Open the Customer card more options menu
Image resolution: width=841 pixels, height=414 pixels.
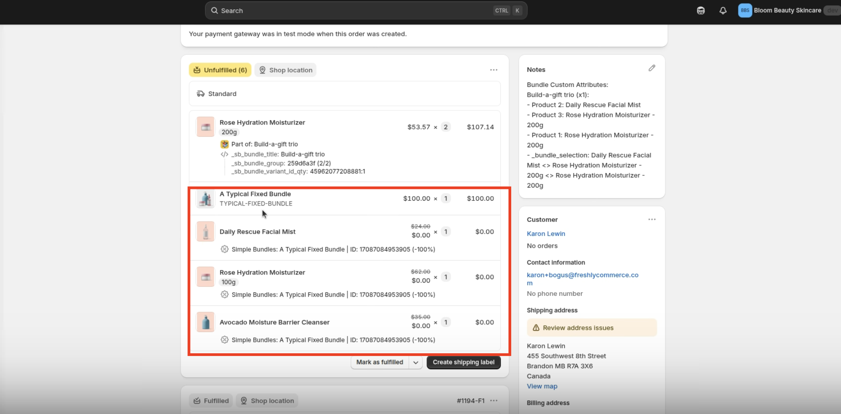click(652, 219)
